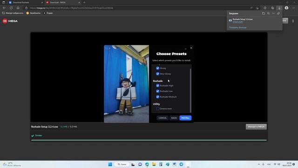The width and height of the screenshot is (298, 168).
Task: Open the browser extensions icon
Action: coord(265,8)
